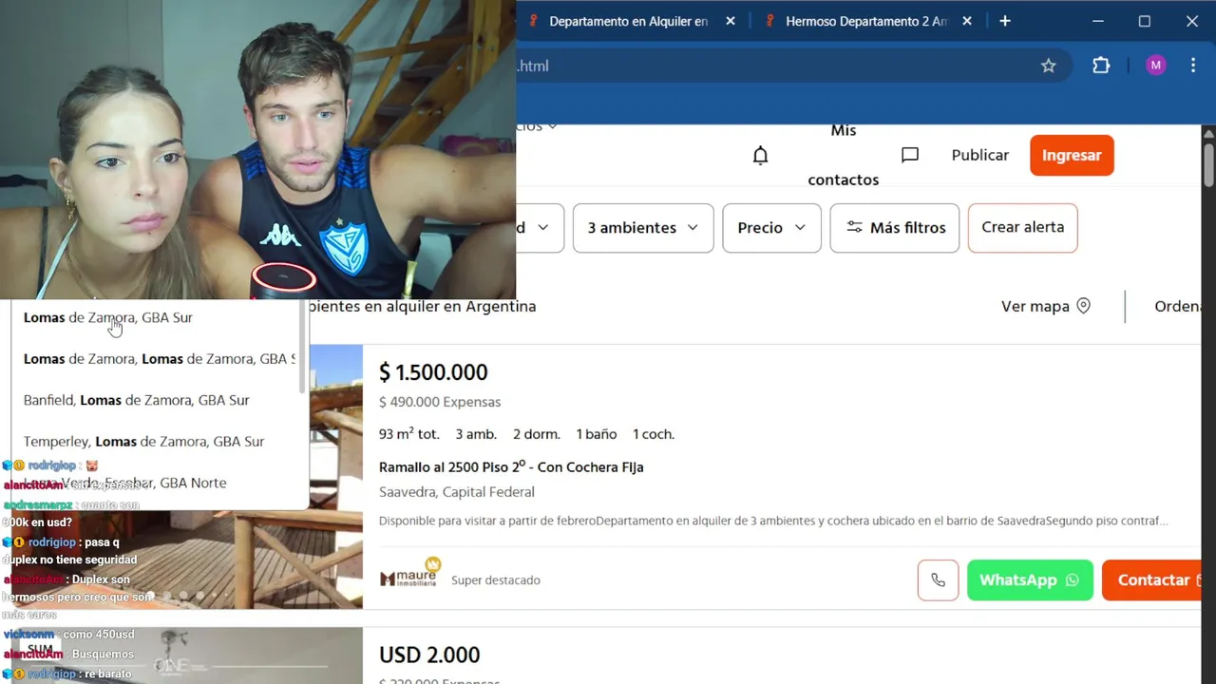This screenshot has width=1216, height=684.
Task: Open the Ver mapa link
Action: [x=1045, y=306]
